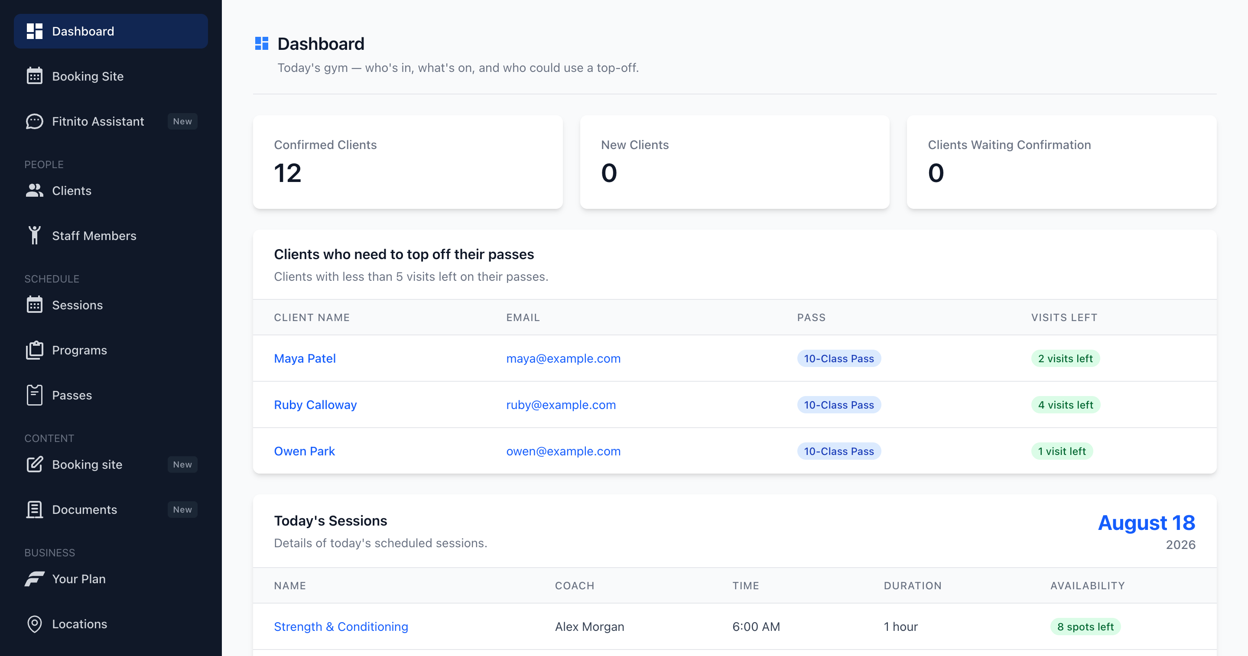This screenshot has width=1248, height=656.
Task: Click the Sessions calendar icon
Action: (34, 305)
